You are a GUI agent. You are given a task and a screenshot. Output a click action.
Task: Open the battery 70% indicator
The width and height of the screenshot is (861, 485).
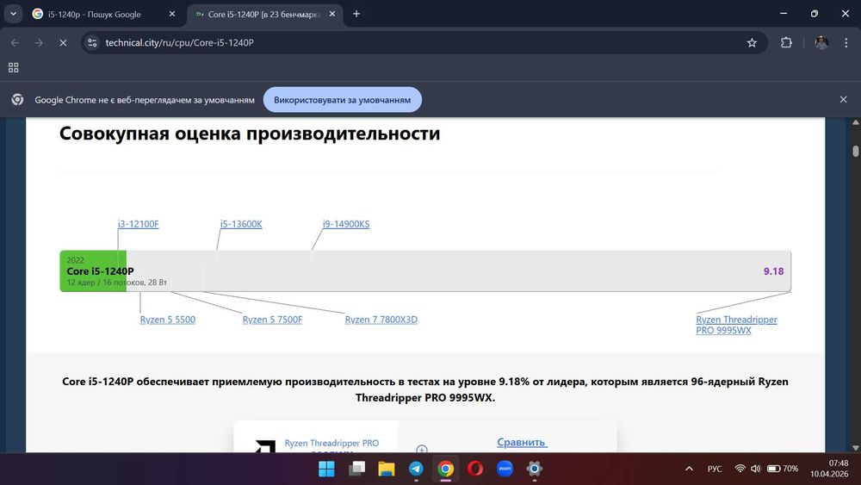coord(783,469)
